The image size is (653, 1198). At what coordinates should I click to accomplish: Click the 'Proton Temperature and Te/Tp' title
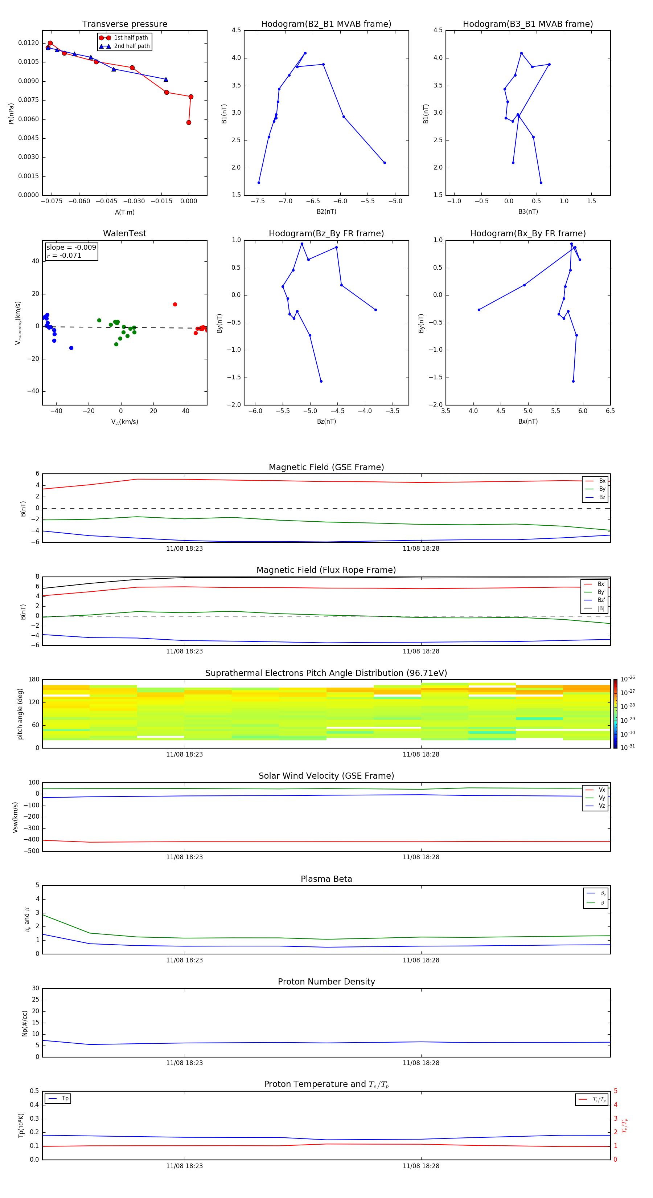pyautogui.click(x=326, y=1084)
